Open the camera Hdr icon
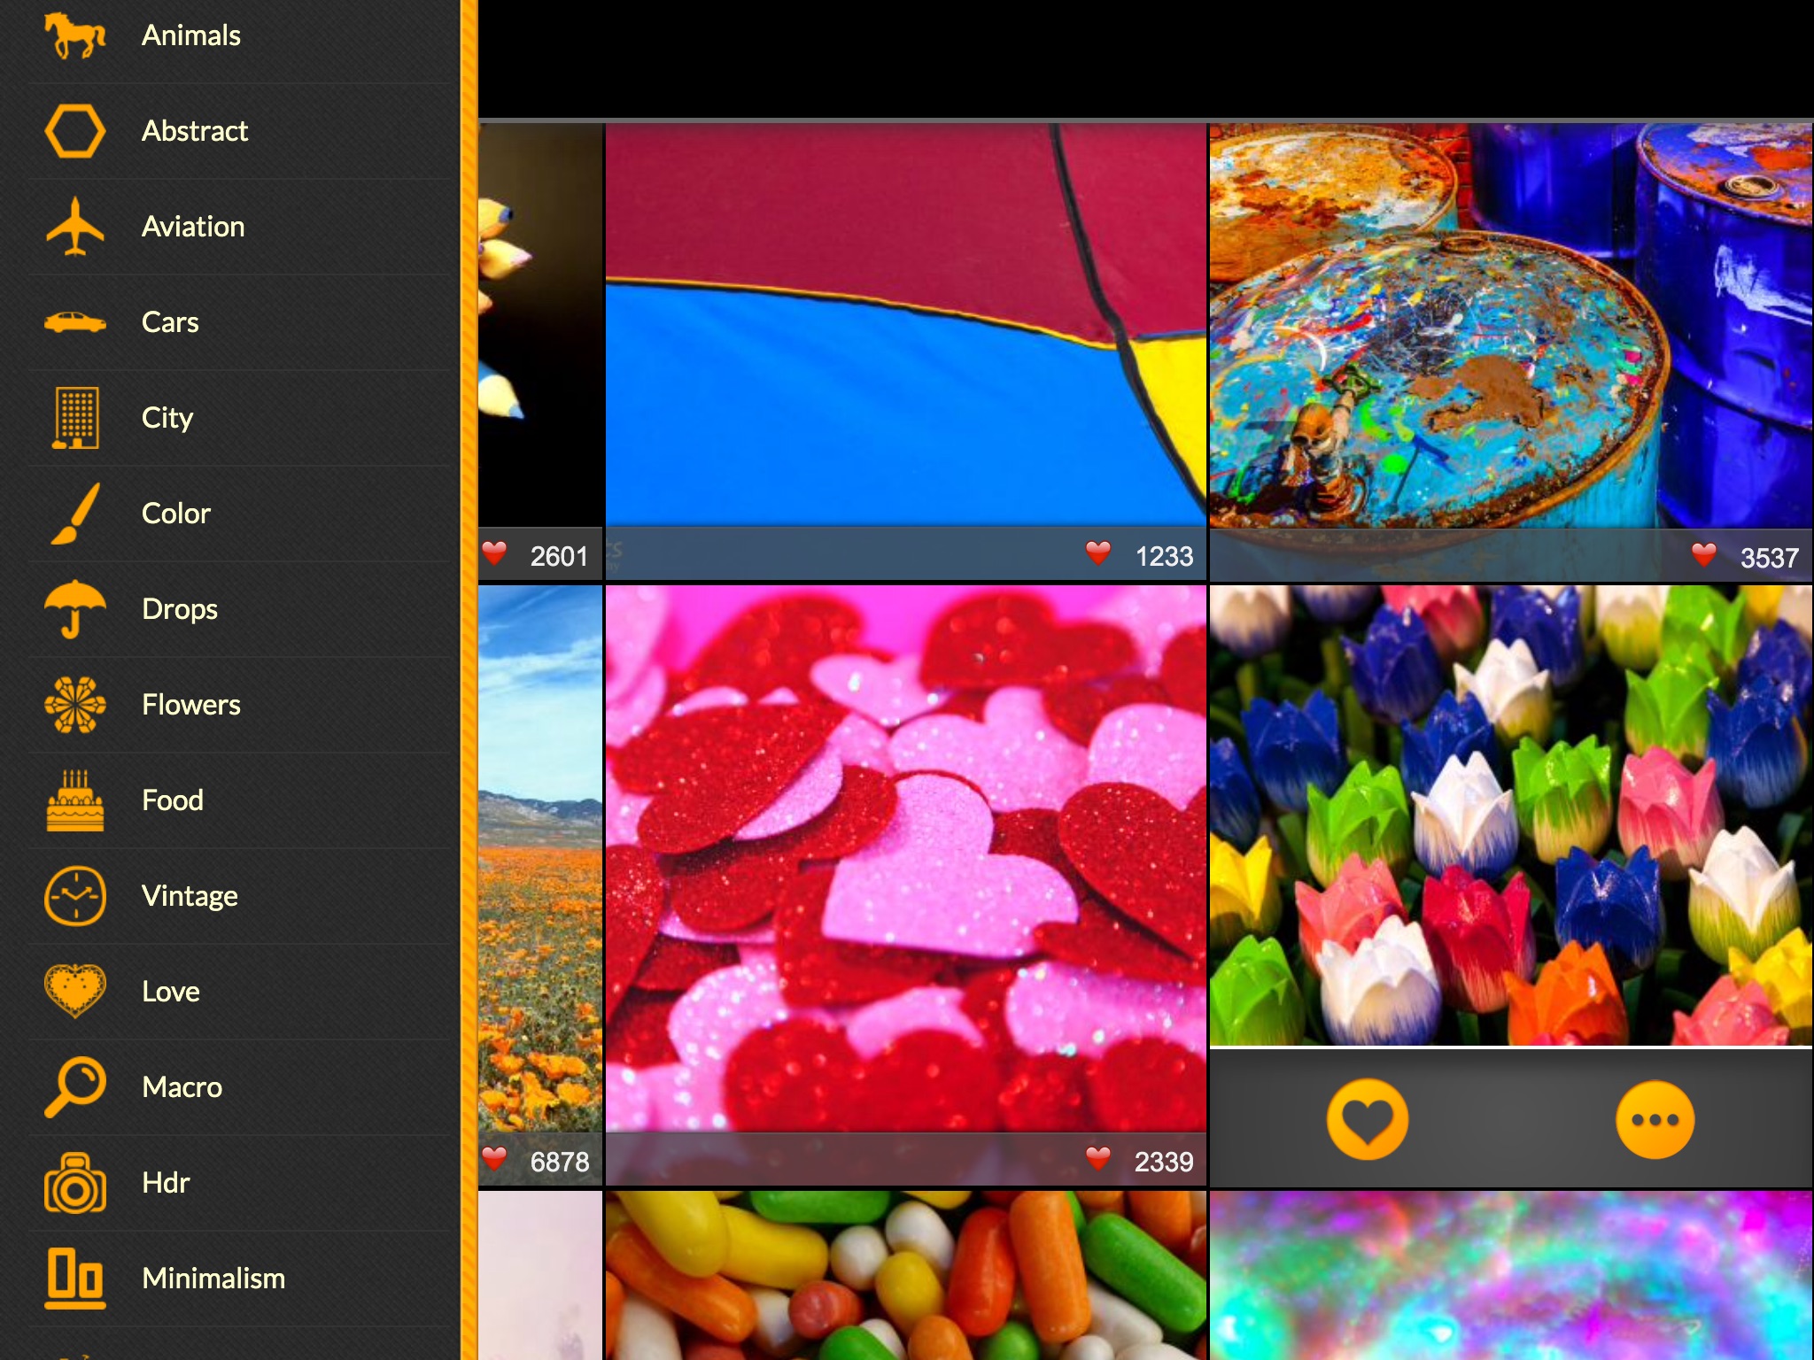 tap(74, 1183)
